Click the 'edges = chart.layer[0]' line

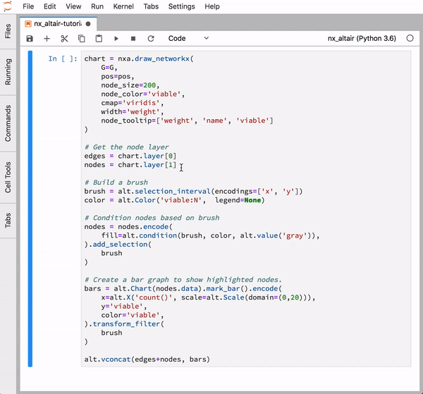click(x=130, y=156)
